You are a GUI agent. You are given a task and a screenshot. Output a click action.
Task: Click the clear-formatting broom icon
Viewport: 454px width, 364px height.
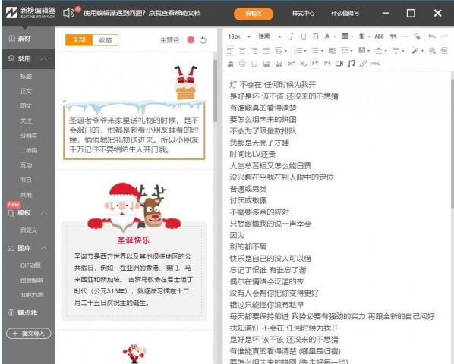(x=230, y=64)
